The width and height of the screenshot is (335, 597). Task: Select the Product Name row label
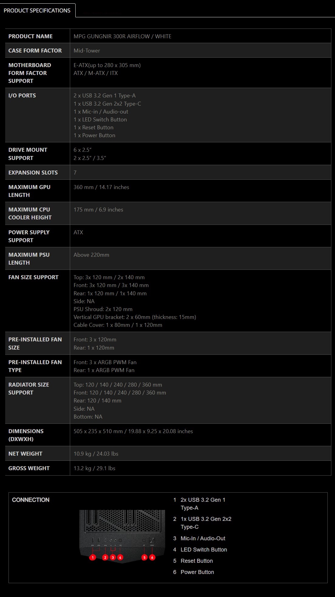[30, 36]
